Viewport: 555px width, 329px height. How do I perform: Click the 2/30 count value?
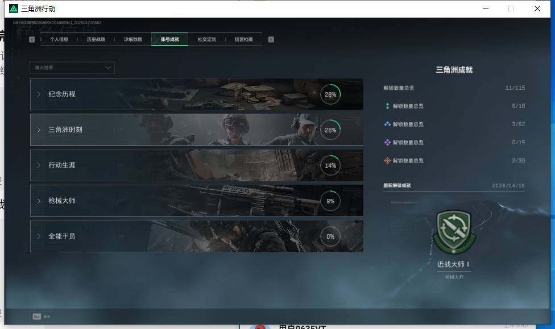point(518,161)
